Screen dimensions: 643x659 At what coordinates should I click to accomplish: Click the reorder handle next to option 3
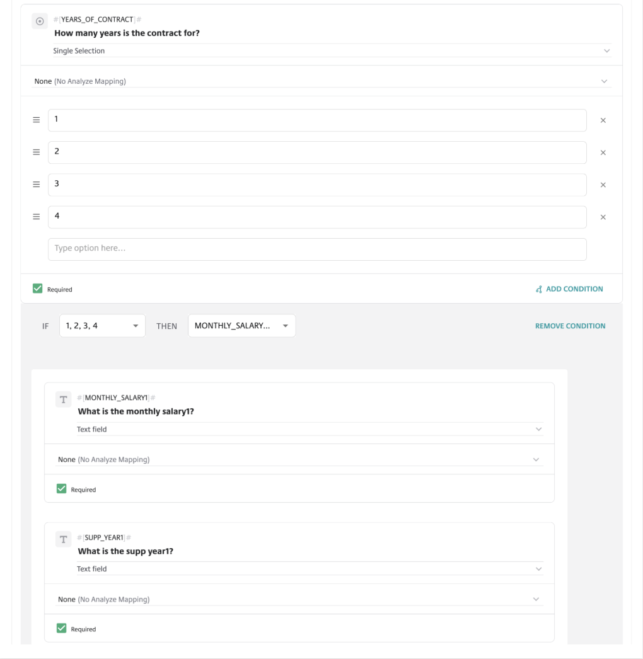(x=36, y=185)
